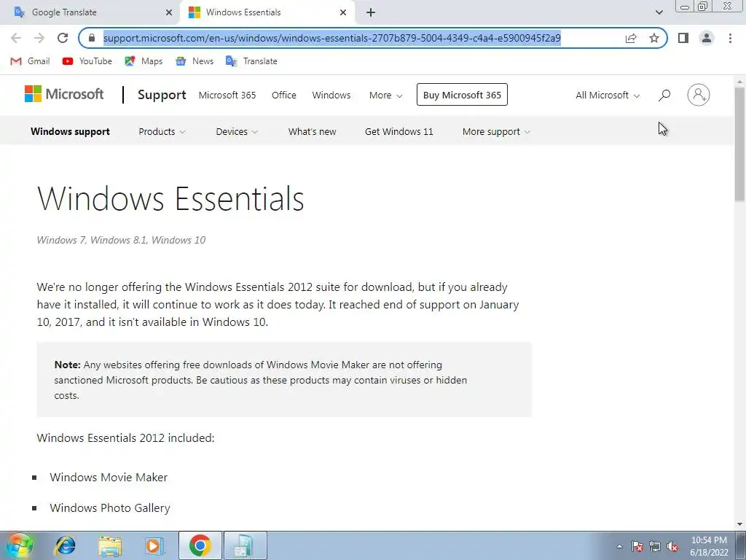
Task: Go back using the browser back arrow
Action: tap(16, 38)
